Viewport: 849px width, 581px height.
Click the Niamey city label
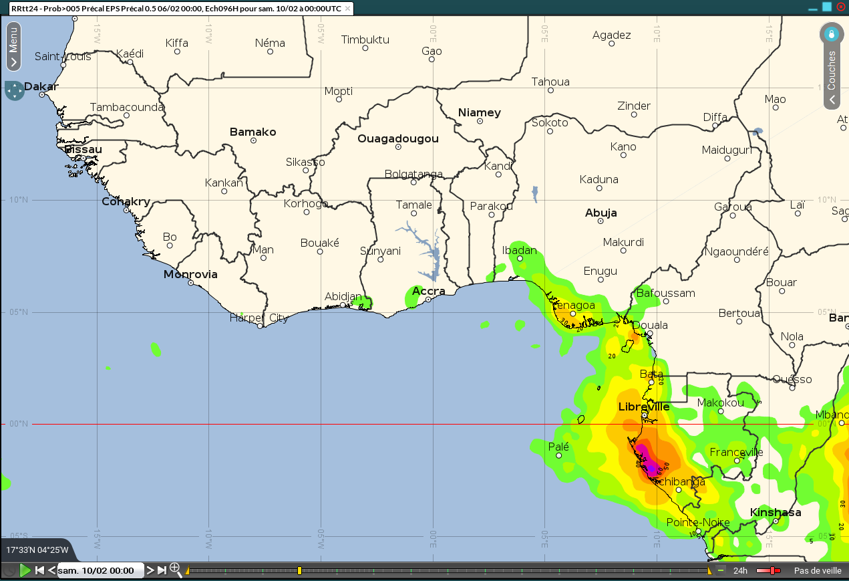480,113
